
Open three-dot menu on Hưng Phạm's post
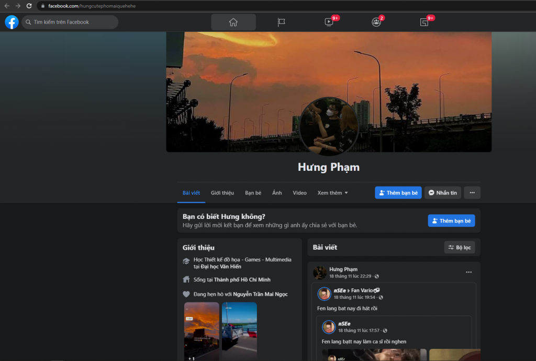468,272
